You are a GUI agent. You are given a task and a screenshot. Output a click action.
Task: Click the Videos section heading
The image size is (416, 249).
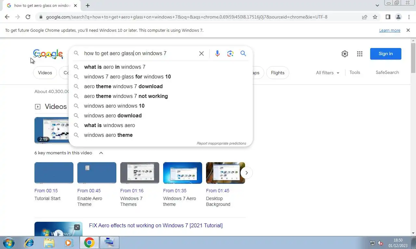[56, 106]
